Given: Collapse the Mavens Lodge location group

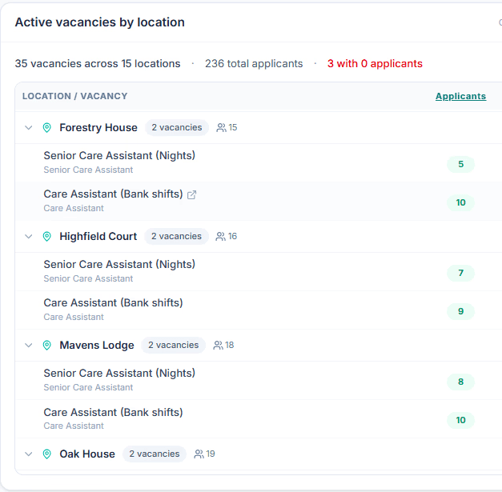Looking at the screenshot, I should (29, 345).
